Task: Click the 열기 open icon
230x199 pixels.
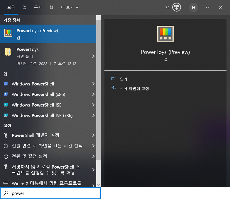Action: (x=114, y=78)
